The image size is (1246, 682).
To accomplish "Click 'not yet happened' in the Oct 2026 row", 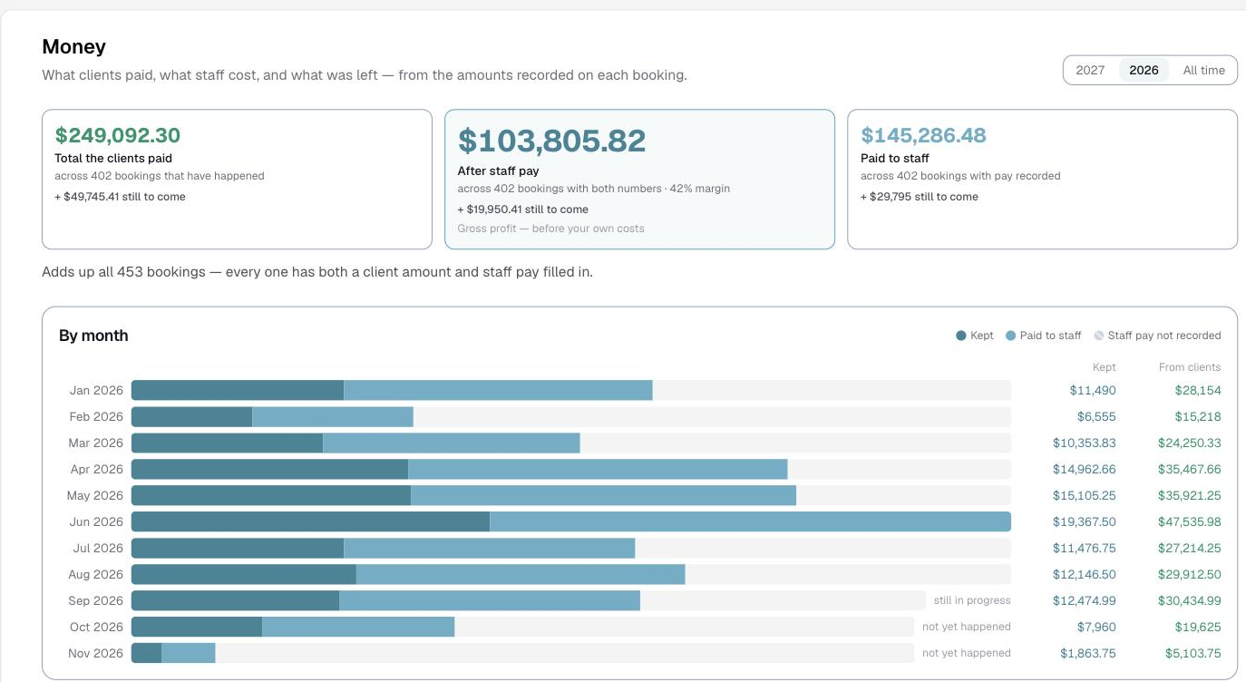I will [967, 627].
